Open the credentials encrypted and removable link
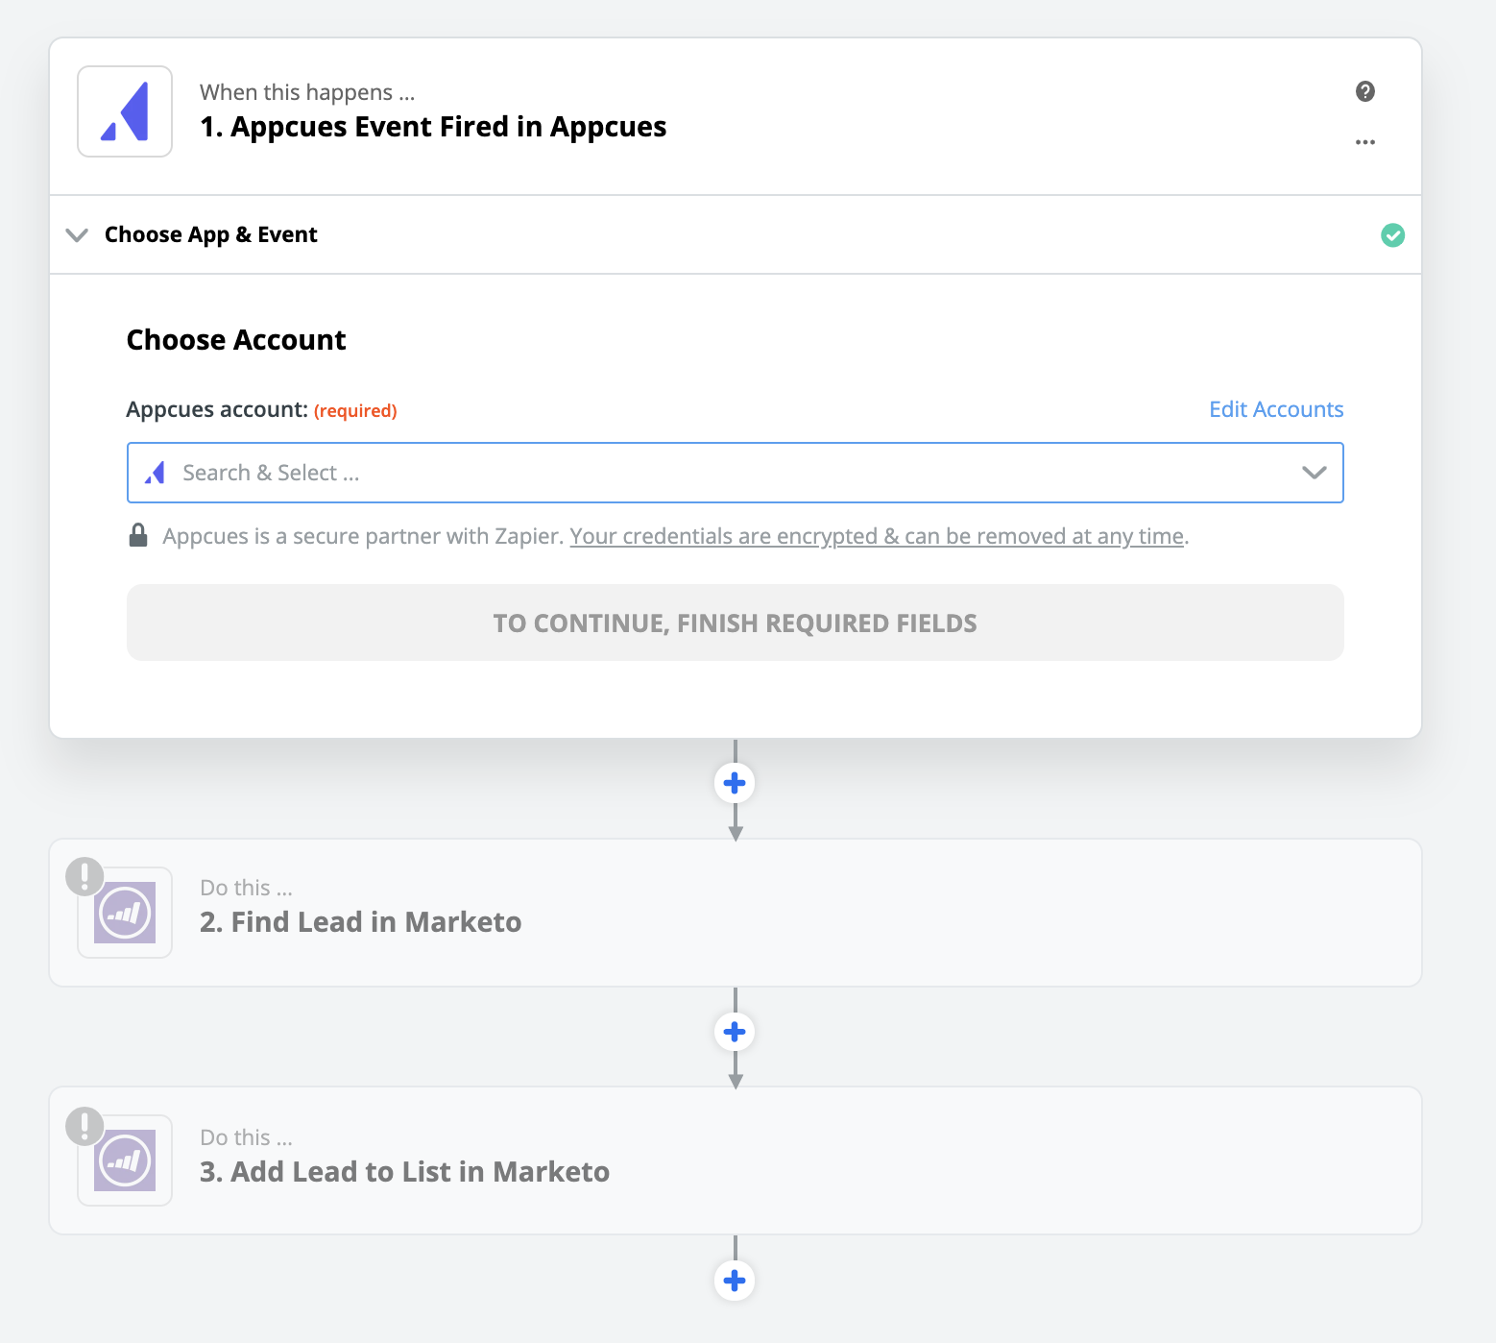1496x1343 pixels. (x=877, y=536)
